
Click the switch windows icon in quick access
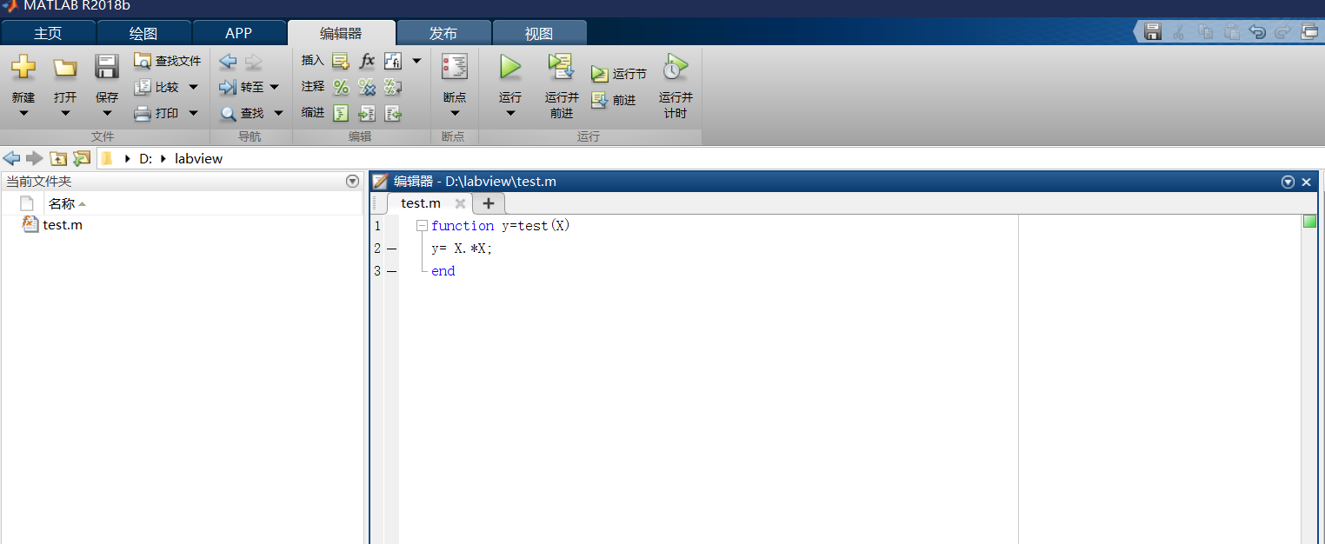[1309, 32]
